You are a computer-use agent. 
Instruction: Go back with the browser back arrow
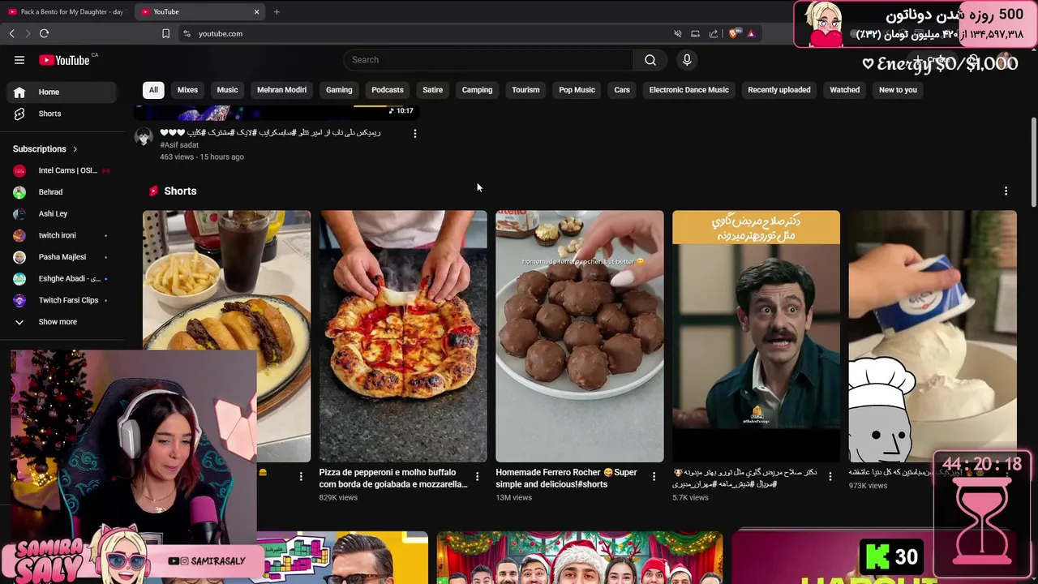coord(11,33)
